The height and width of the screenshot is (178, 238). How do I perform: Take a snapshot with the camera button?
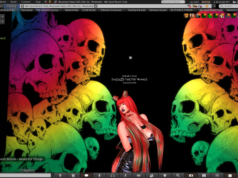click(191, 175)
